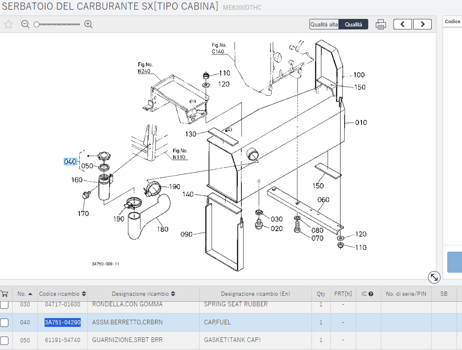
Task: Expand the diagram to fullscreen
Action: pyautogui.click(x=434, y=277)
